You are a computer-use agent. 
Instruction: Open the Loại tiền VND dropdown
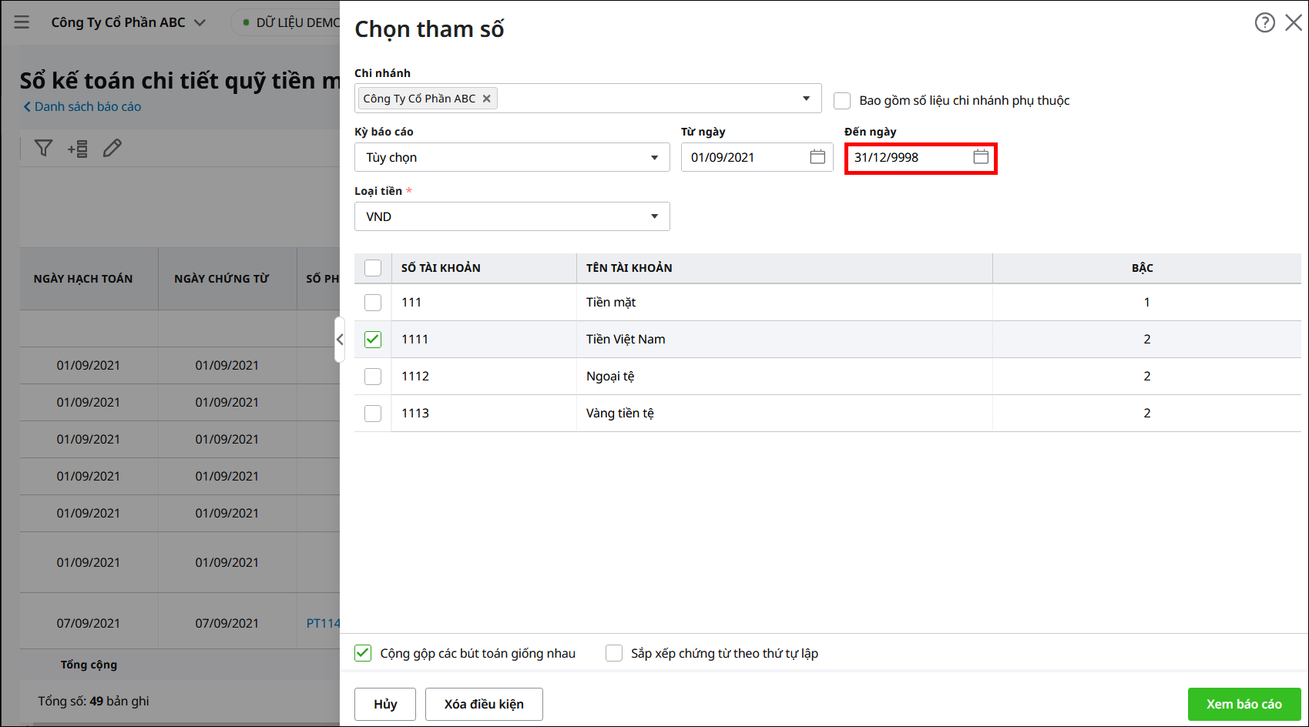tap(654, 216)
